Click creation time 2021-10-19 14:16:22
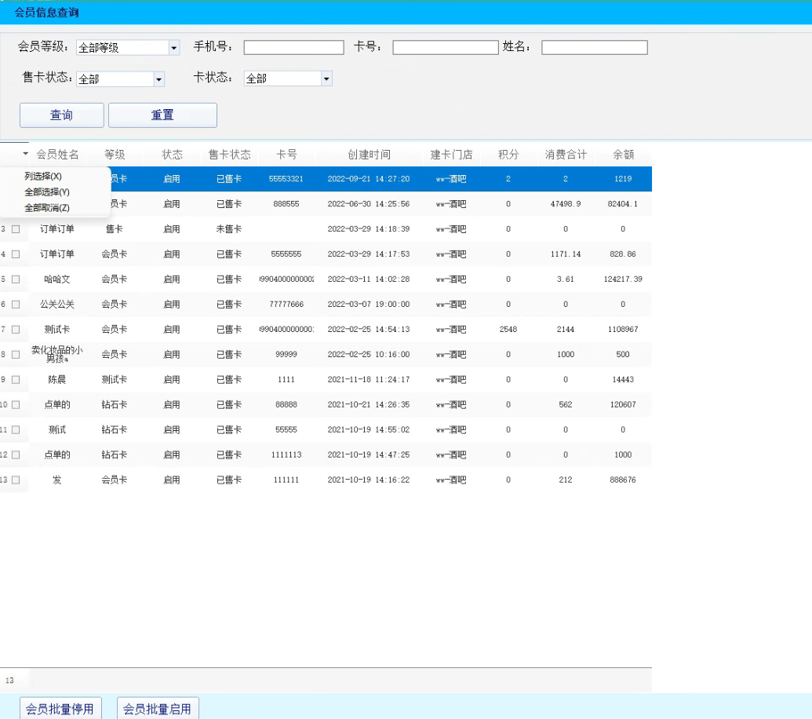The image size is (812, 719). 368,480
